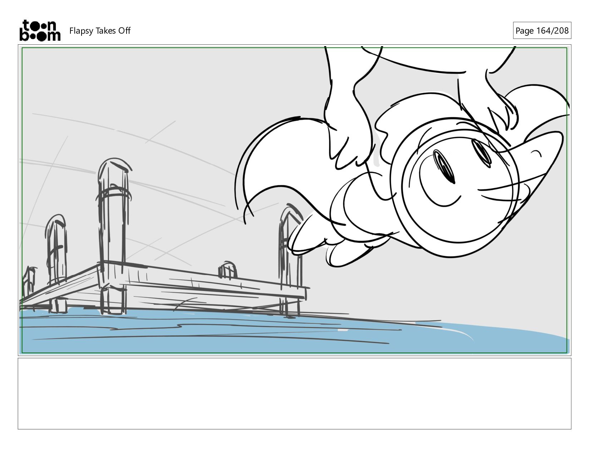The height and width of the screenshot is (456, 590).
Task: Select the 'Flapsy Takes Off' title text
Action: click(x=100, y=31)
